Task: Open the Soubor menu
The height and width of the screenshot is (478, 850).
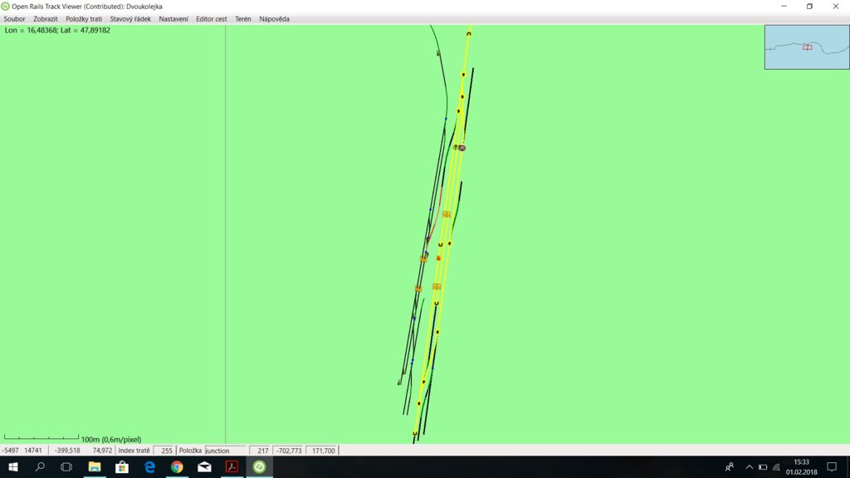Action: pos(15,19)
